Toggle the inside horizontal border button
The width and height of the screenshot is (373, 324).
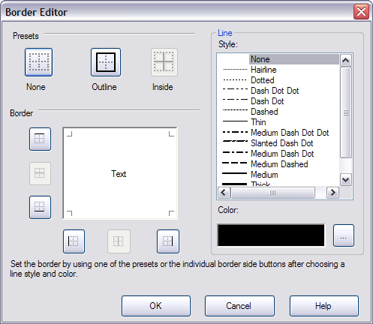[40, 173]
